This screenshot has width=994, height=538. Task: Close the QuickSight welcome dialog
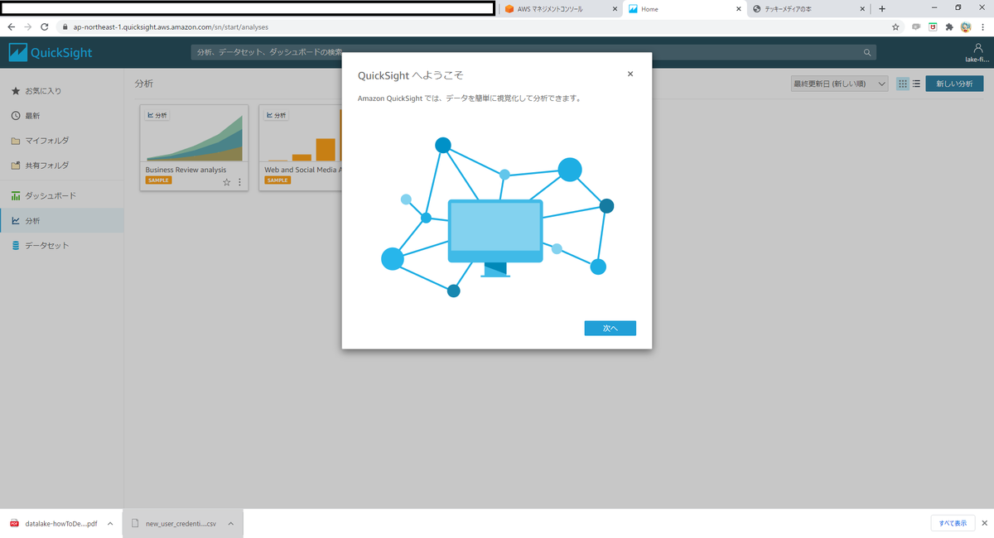point(630,74)
